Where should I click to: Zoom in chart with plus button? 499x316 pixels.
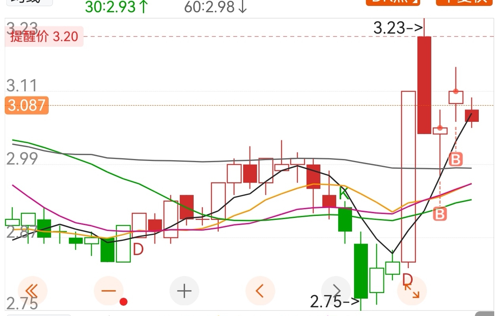point(185,291)
